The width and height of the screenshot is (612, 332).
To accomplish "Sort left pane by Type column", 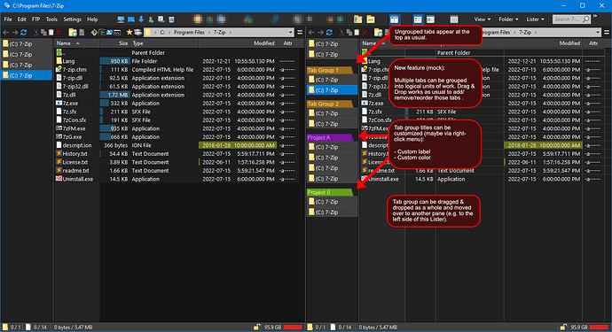I will (x=164, y=43).
